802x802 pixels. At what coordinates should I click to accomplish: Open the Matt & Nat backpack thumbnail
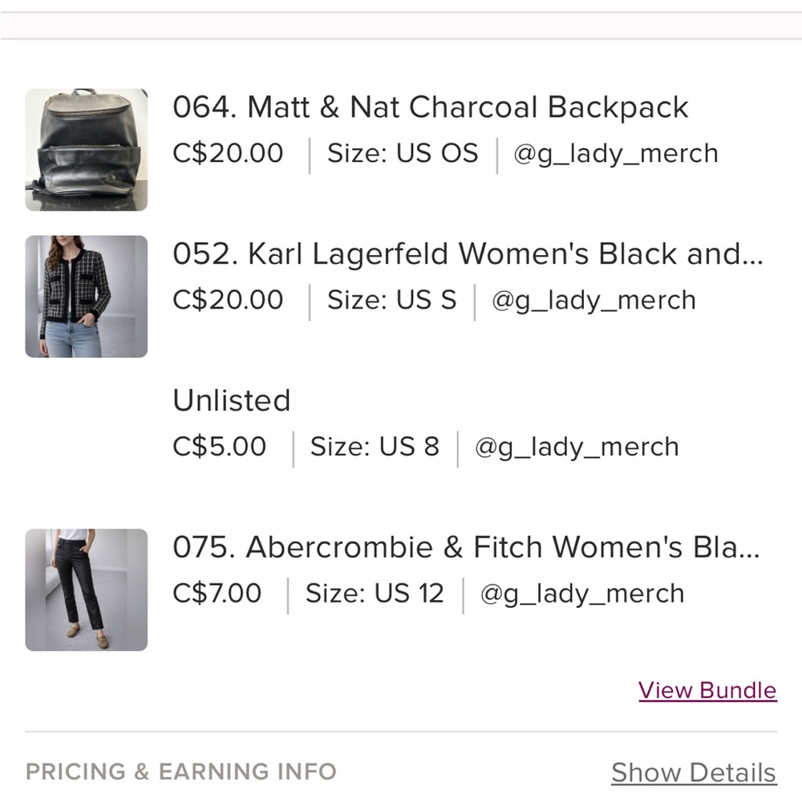coord(87,150)
